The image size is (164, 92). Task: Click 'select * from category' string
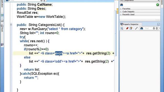click(x=66, y=29)
